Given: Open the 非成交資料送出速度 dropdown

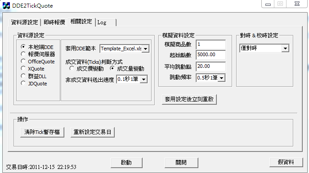Looking at the screenshot, I should (x=144, y=80).
